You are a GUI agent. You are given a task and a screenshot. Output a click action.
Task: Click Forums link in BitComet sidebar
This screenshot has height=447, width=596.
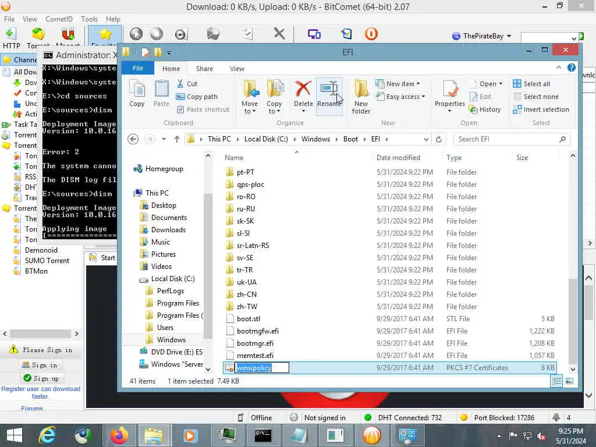(x=32, y=409)
